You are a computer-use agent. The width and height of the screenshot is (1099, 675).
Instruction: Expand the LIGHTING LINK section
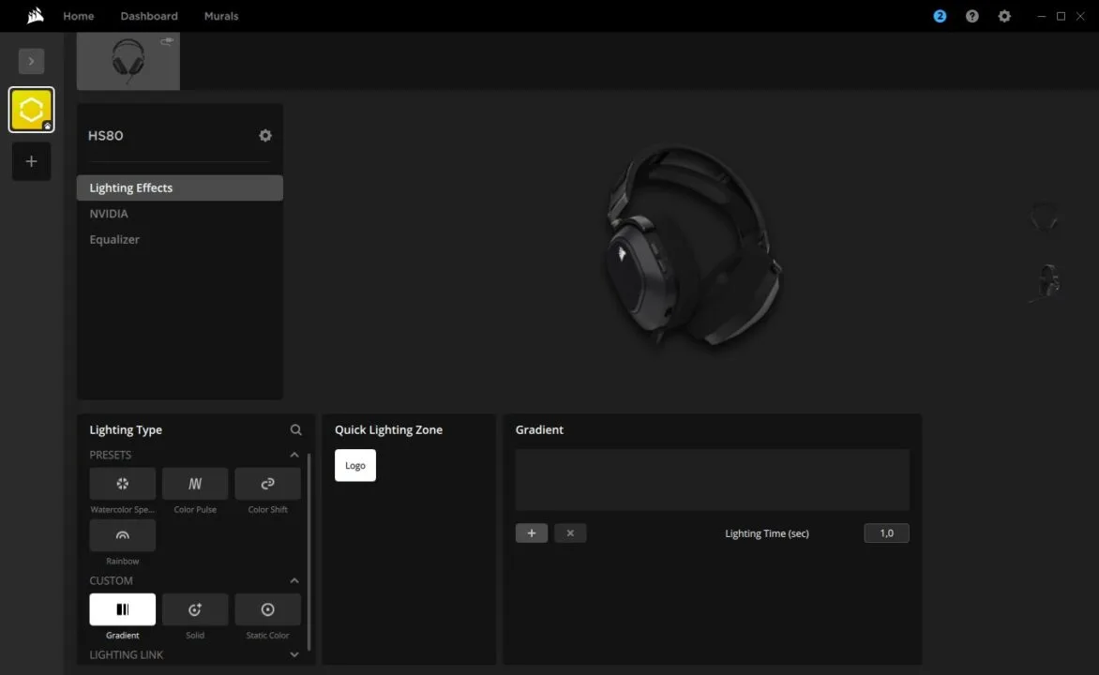click(x=294, y=654)
